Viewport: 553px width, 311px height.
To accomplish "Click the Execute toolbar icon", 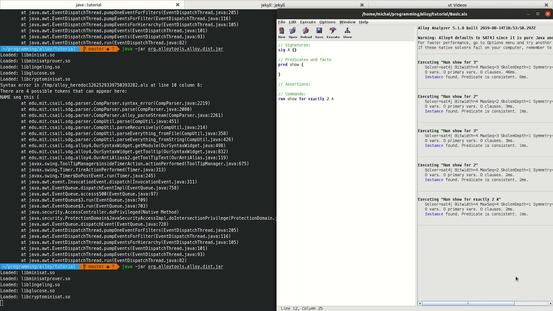I will pos(333,33).
